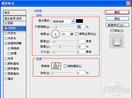Enable the 光泽 (Satin) checkbox
The image size is (132, 98).
coord(6,58)
